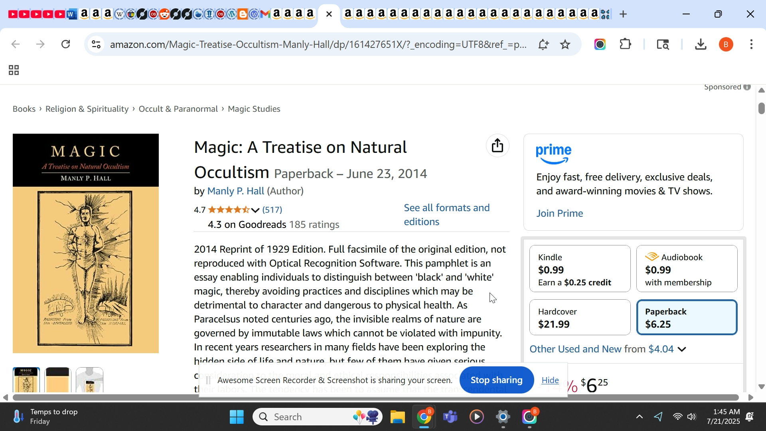This screenshot has height=431, width=766.
Task: Click the share icon next to book title
Action: (498, 146)
